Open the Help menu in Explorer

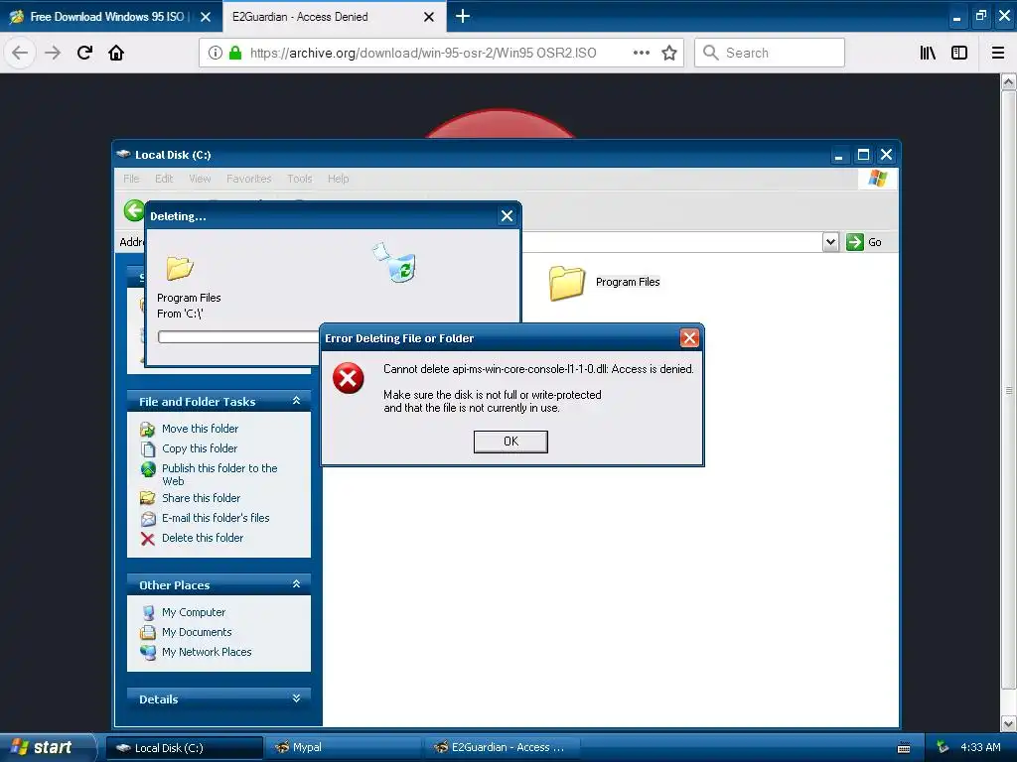pos(338,179)
